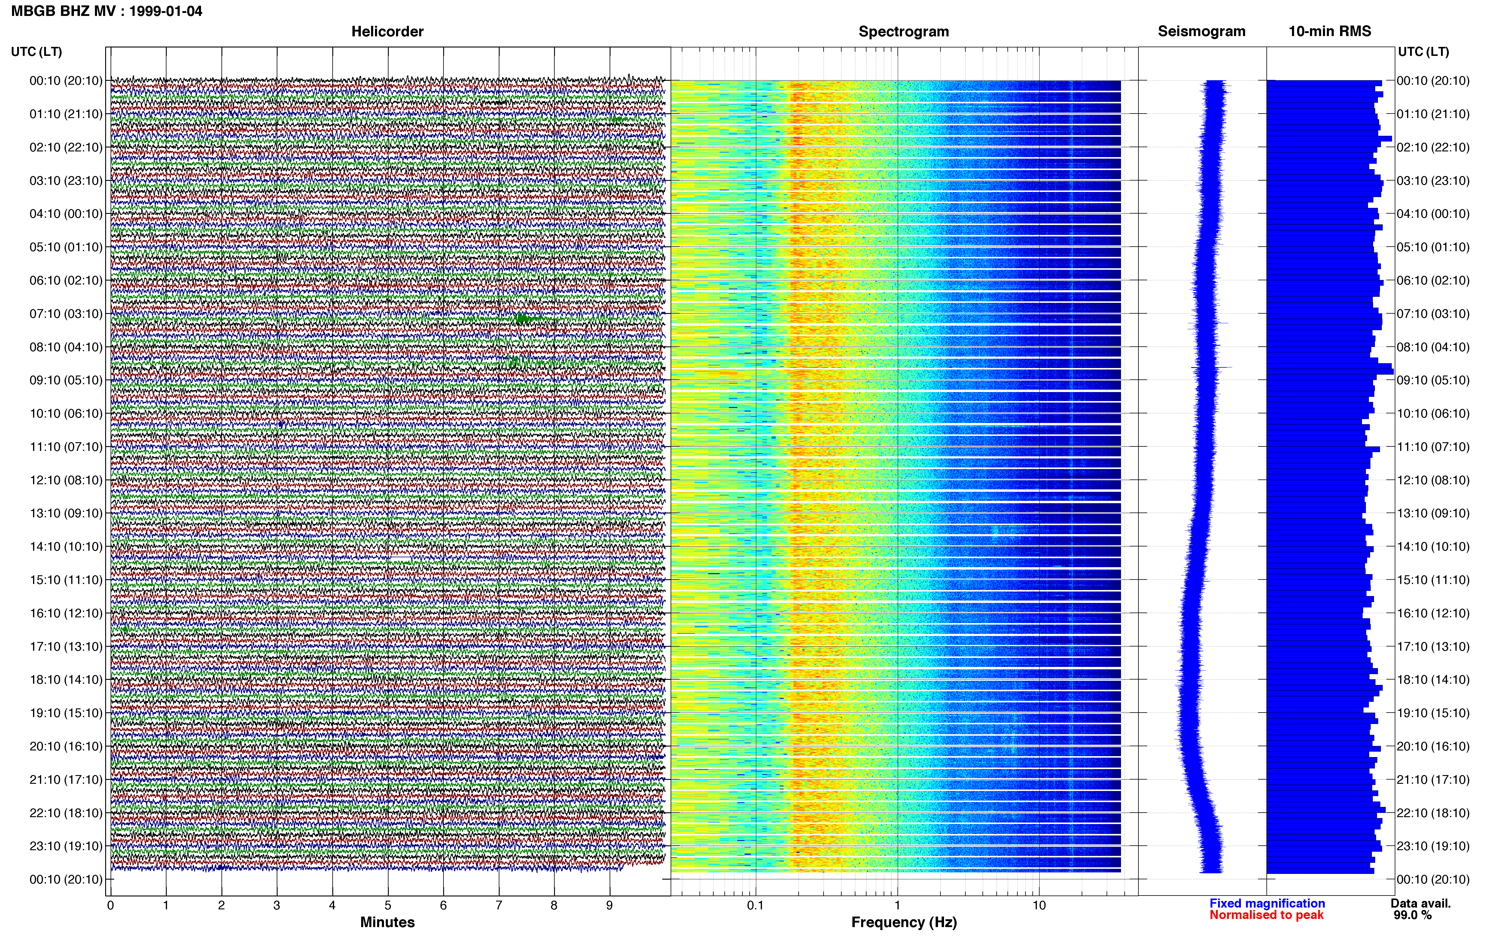Click right time label 21:10 (17:10)

pyautogui.click(x=1433, y=780)
